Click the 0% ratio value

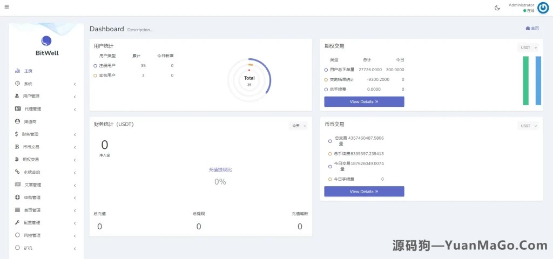pyautogui.click(x=220, y=182)
